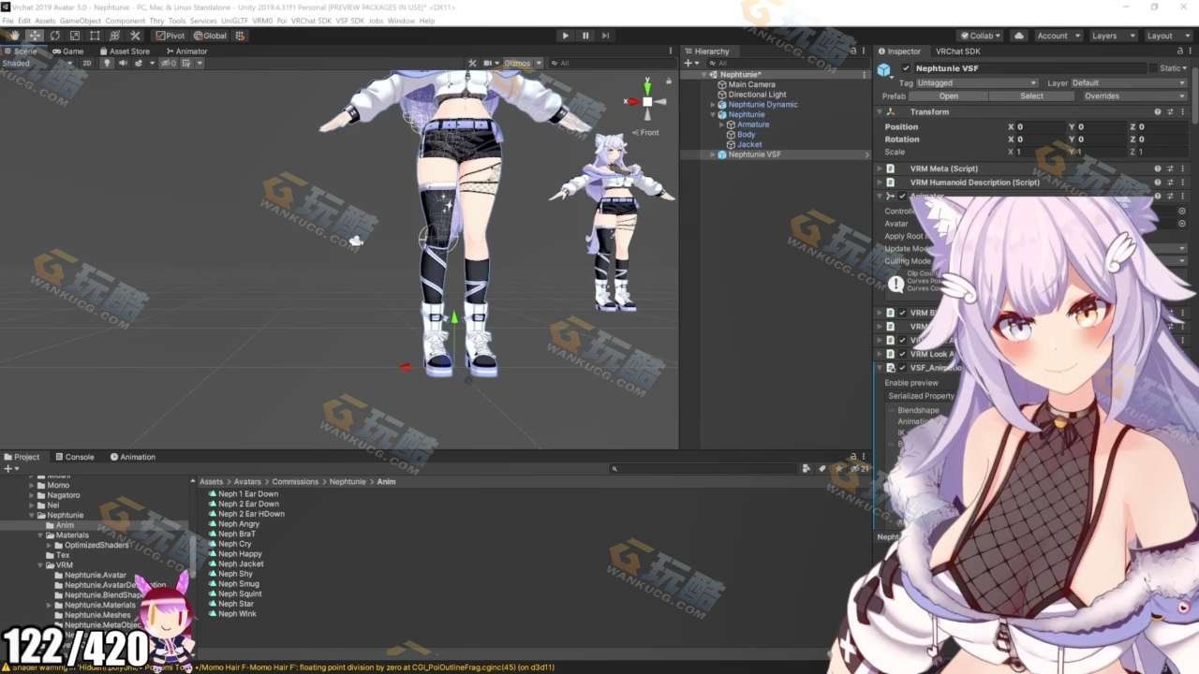The height and width of the screenshot is (674, 1199).
Task: Open the Component menu
Action: click(125, 21)
